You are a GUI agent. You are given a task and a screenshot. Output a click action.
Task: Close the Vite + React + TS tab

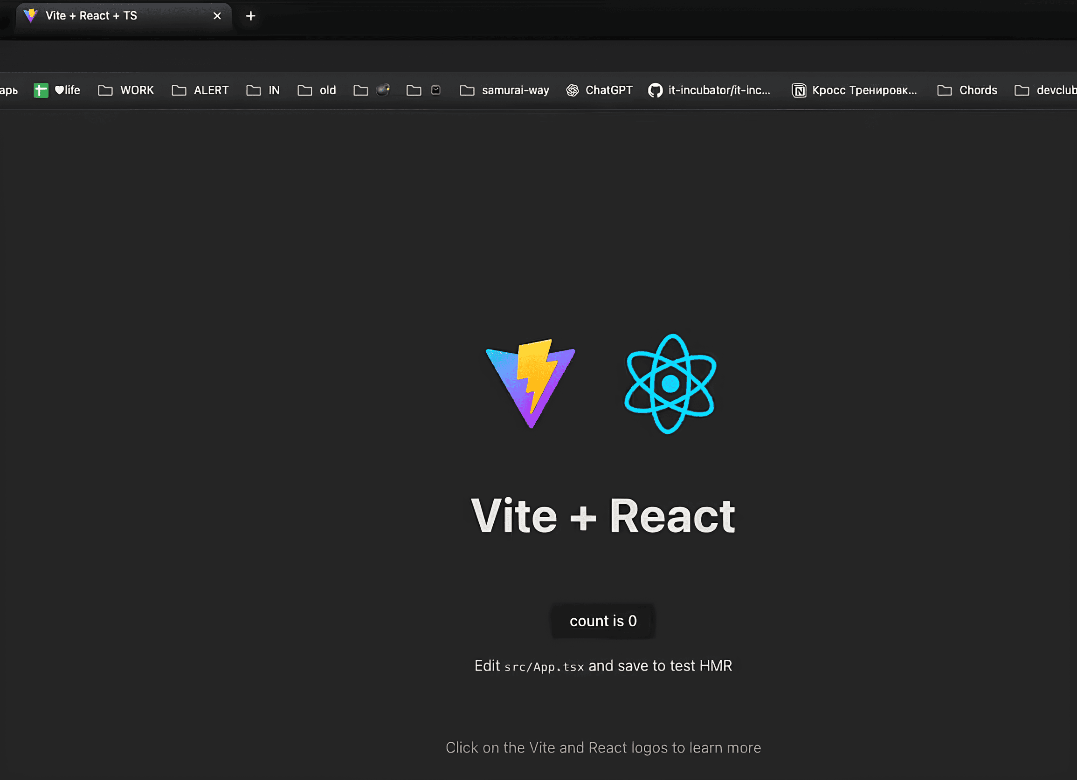[217, 16]
